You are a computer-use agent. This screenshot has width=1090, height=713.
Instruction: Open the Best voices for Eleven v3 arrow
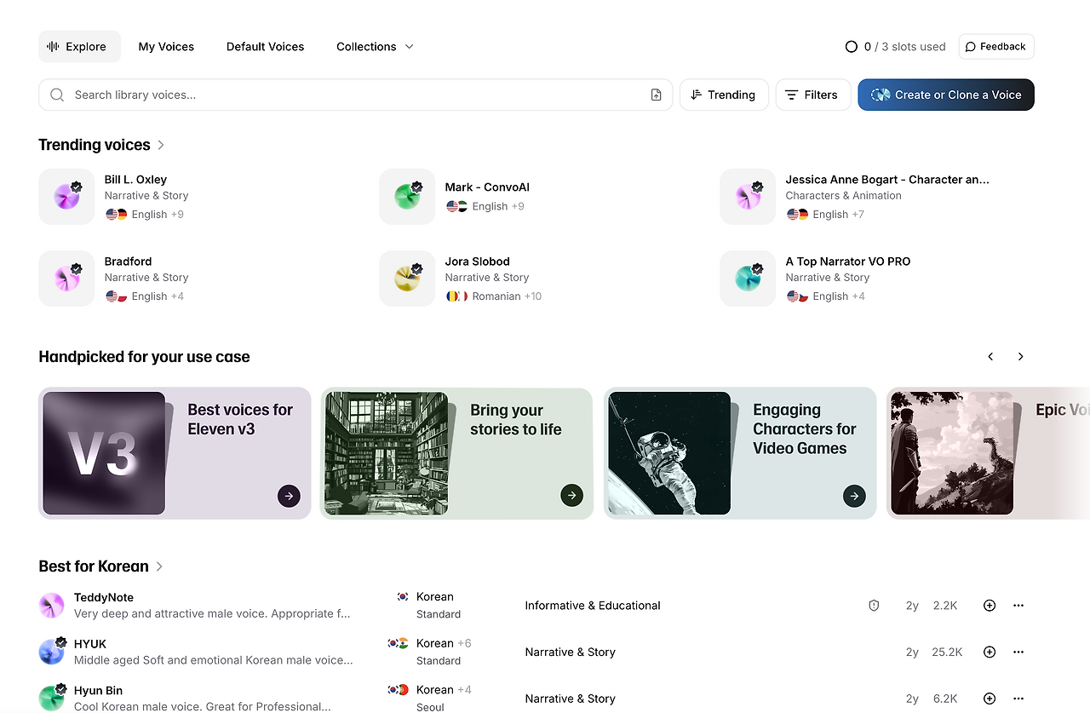pyautogui.click(x=289, y=496)
